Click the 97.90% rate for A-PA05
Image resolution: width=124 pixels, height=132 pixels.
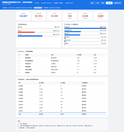[84, 86]
